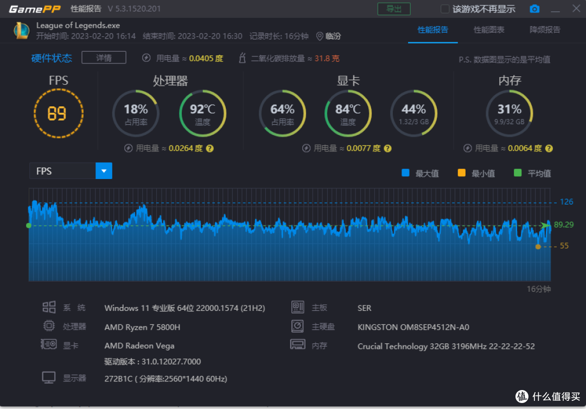Click the FPS 69 circular gauge

click(x=58, y=113)
